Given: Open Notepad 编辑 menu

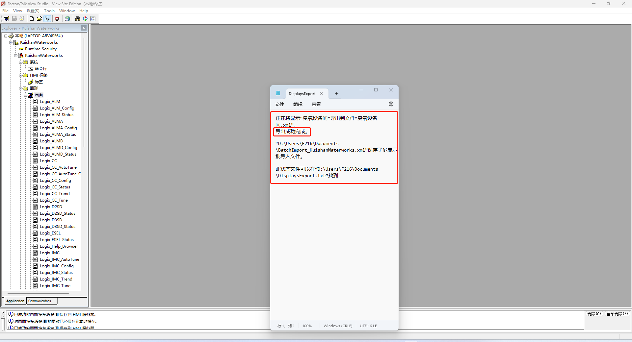Looking at the screenshot, I should [298, 104].
